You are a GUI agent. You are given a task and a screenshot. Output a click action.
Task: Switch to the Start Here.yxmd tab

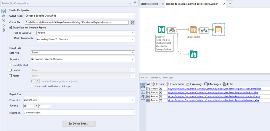coord(149,3)
